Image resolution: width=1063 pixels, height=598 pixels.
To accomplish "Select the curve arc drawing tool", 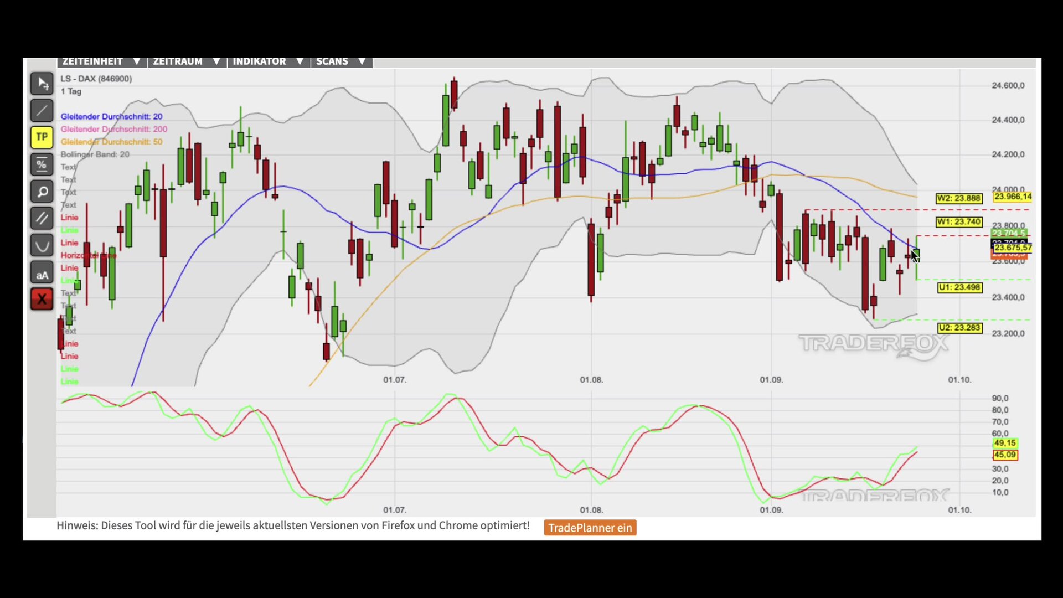I will tap(42, 245).
